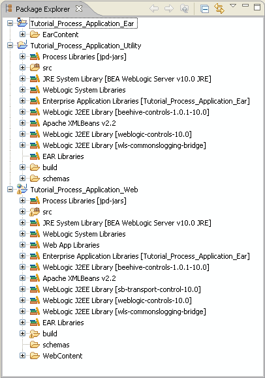The image size is (265, 378).
Task: Expand the EarContent folder
Action: click(x=22, y=35)
